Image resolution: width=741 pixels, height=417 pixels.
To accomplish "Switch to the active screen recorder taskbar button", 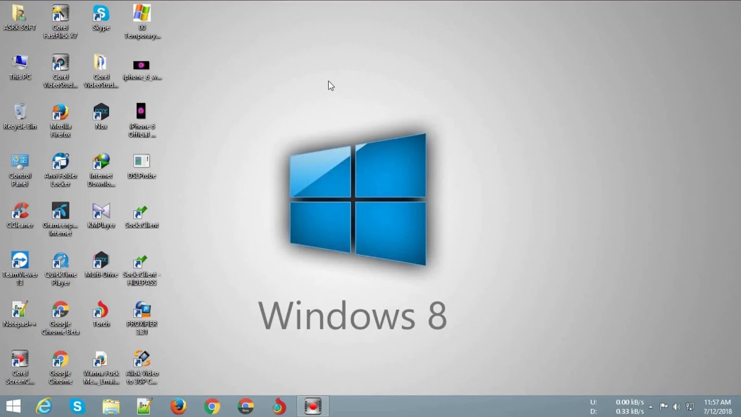I will pos(313,407).
